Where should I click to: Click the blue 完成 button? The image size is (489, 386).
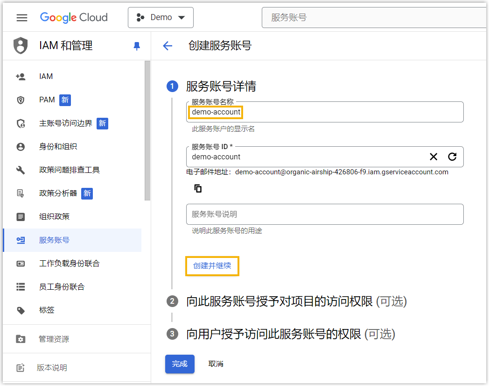pos(180,364)
